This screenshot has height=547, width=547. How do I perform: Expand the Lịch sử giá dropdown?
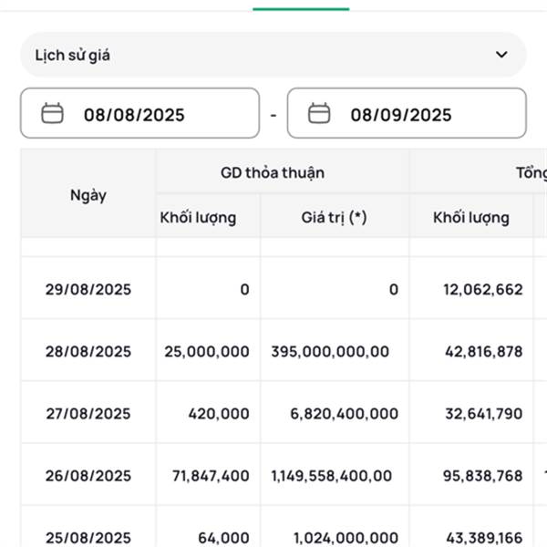[x=273, y=55]
